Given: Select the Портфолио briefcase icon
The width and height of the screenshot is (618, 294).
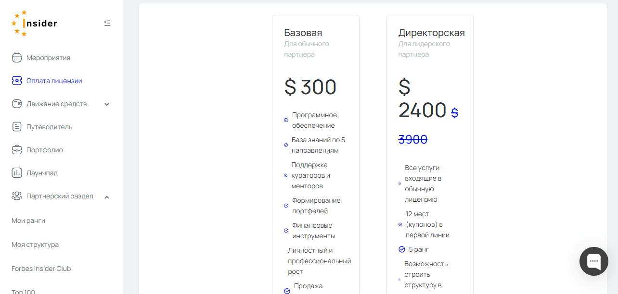Looking at the screenshot, I should (16, 149).
